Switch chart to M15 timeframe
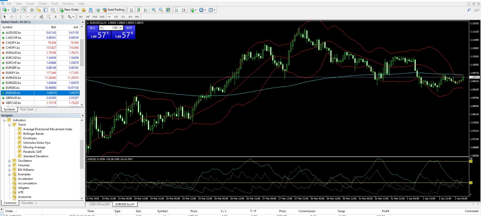This screenshot has width=481, height=216. (x=95, y=17)
